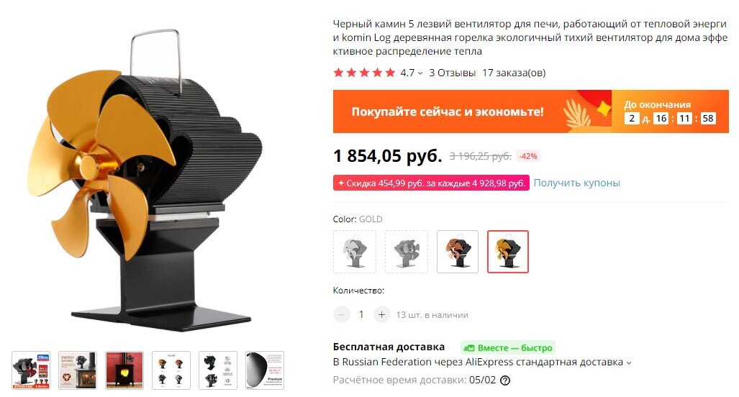Click the 'Вместе — быстро' delivery badge

507,347
